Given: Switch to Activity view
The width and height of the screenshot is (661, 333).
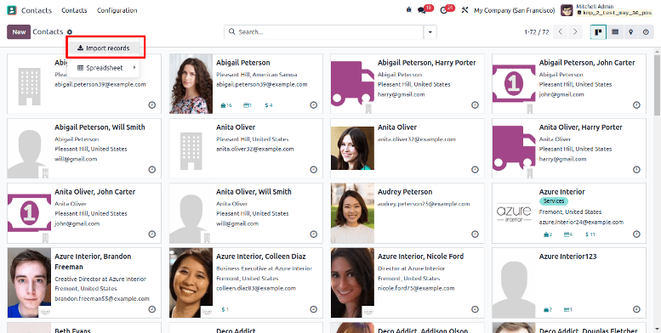Looking at the screenshot, I should coord(646,32).
